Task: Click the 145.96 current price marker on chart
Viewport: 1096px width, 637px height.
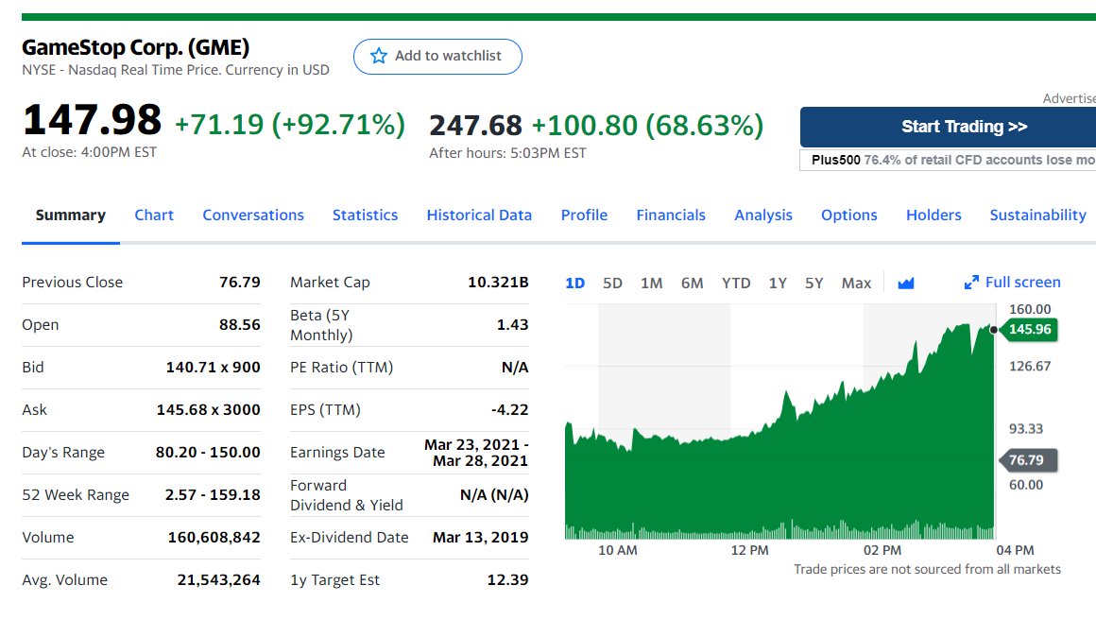Action: tap(1030, 329)
